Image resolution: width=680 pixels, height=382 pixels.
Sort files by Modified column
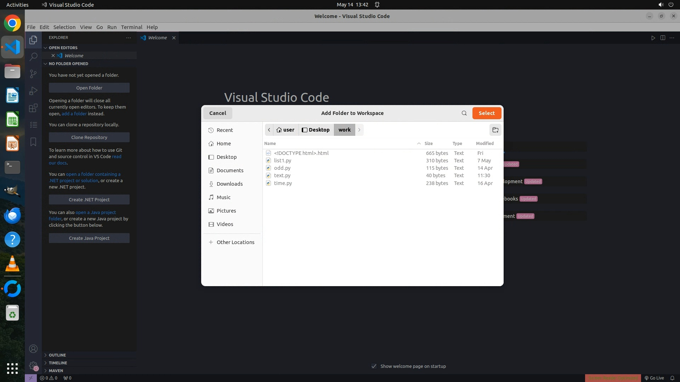pos(484,143)
